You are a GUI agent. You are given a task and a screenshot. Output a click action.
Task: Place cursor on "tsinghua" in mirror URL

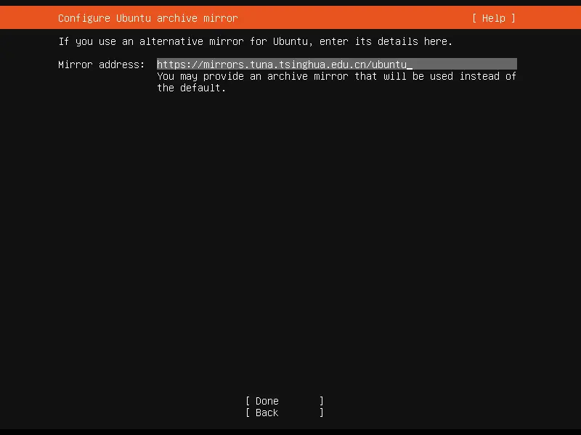(302, 65)
